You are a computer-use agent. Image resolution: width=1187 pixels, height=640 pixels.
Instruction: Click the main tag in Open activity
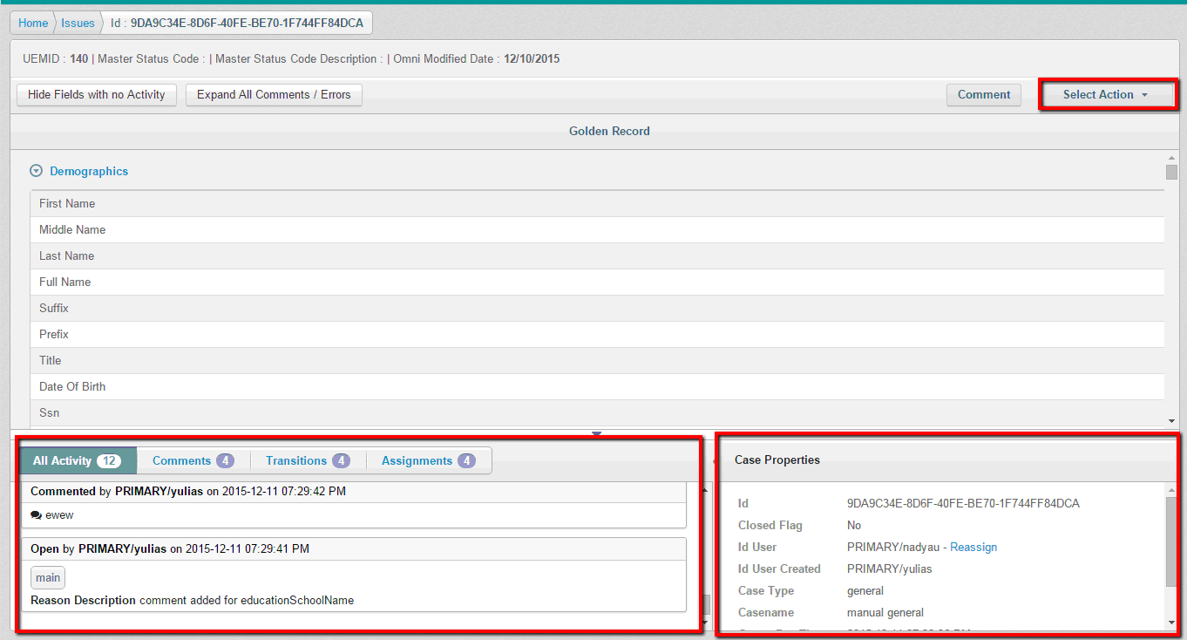tap(48, 578)
